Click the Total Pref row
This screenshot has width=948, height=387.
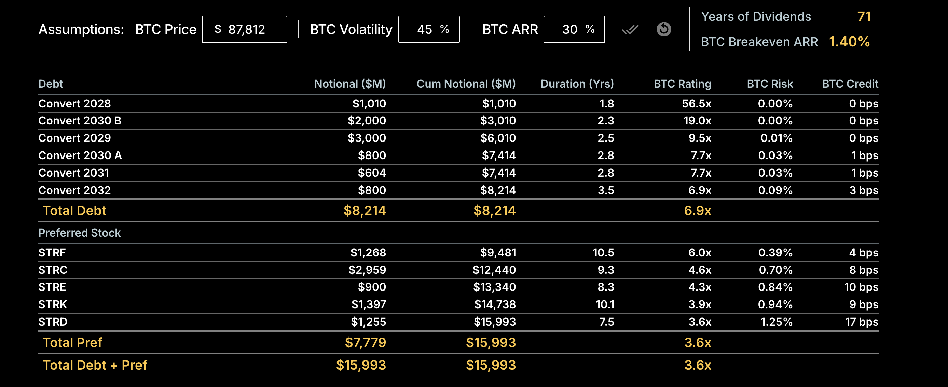(x=72, y=342)
